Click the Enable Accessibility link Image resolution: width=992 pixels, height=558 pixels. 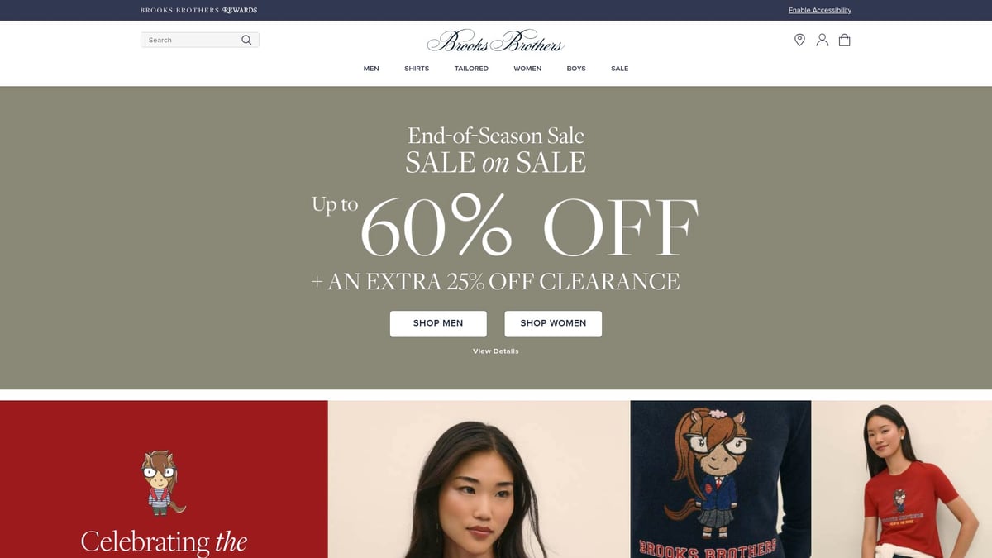click(x=820, y=10)
